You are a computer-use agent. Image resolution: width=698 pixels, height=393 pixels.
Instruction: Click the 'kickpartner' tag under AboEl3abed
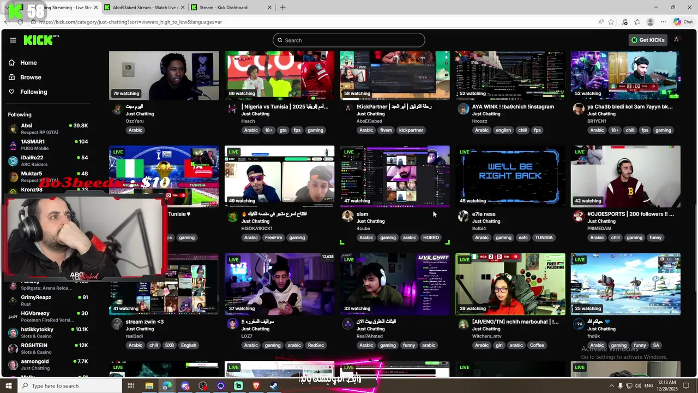pyautogui.click(x=411, y=130)
